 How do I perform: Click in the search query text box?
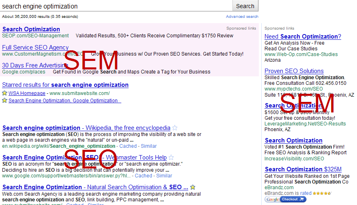point(116,6)
